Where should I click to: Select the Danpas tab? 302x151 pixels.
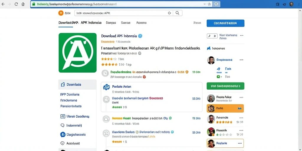(x=111, y=23)
